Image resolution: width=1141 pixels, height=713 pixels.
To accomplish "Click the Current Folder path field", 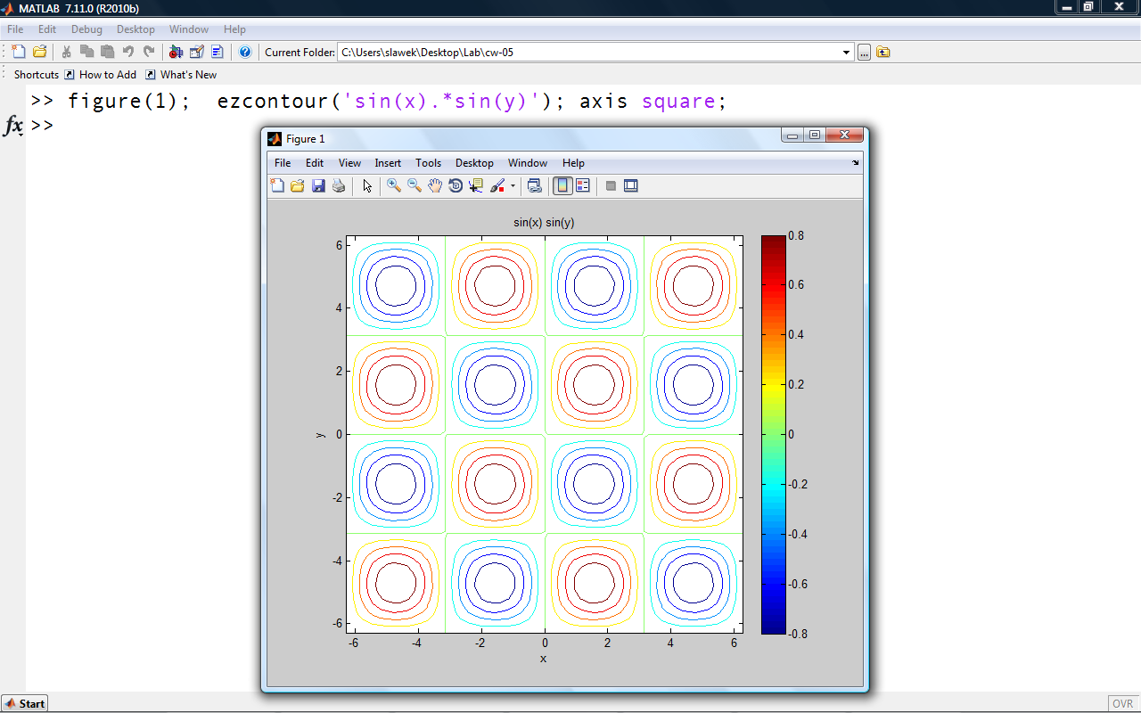I will 595,53.
